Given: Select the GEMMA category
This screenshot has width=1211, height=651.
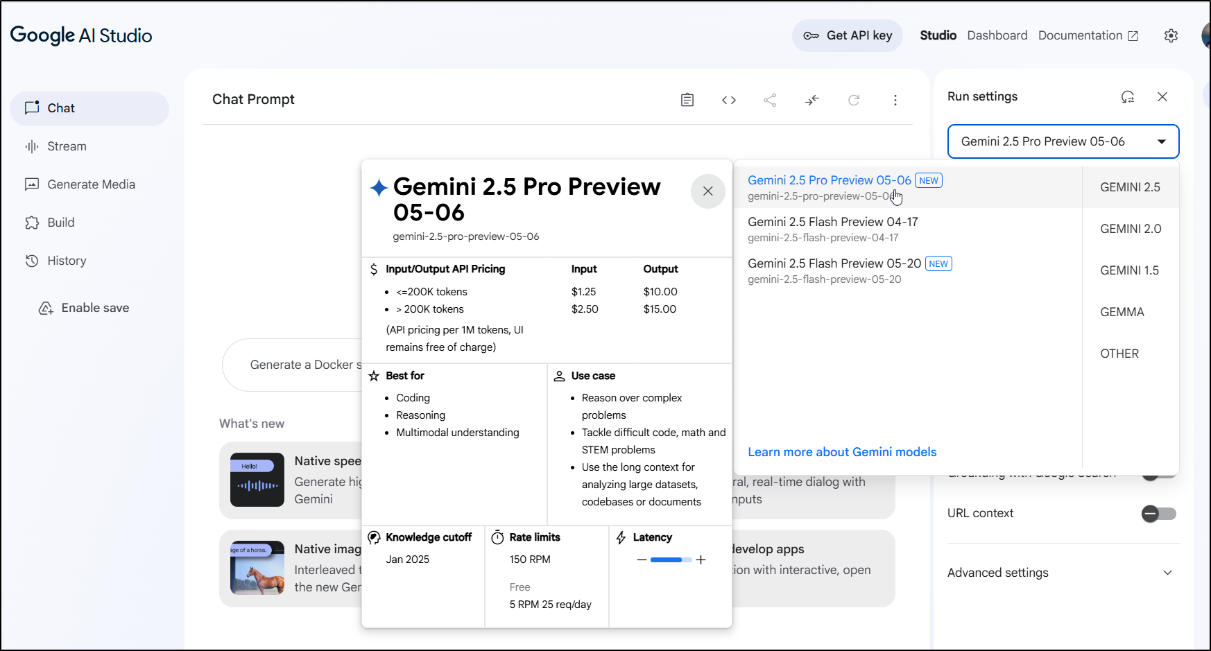Looking at the screenshot, I should coord(1131,312).
